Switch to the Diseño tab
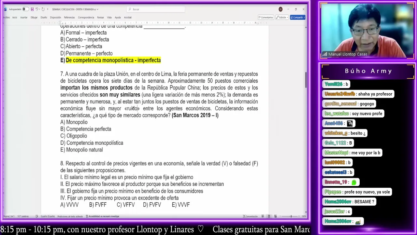 (44, 17)
